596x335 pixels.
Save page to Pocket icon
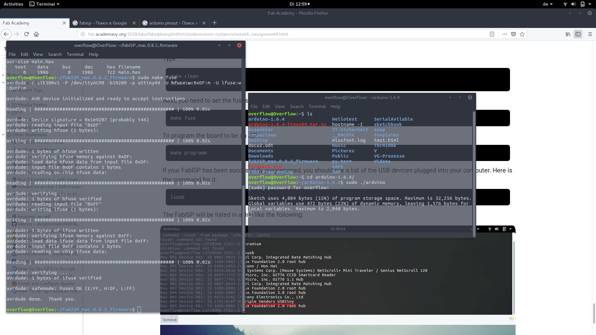(x=513, y=34)
